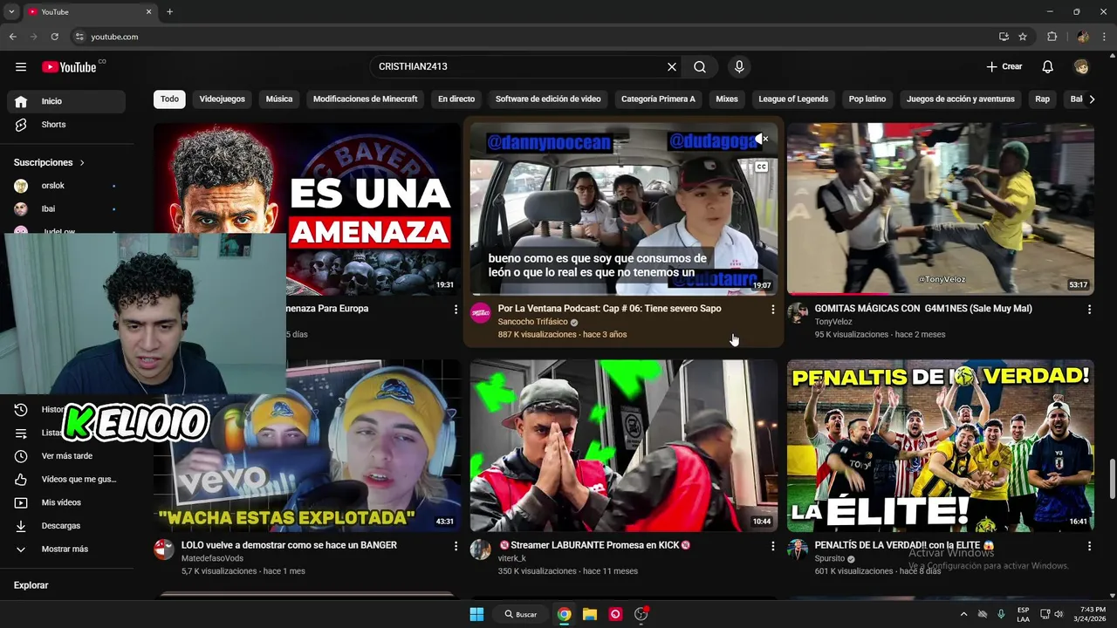Open a new Chrome tab
Image resolution: width=1117 pixels, height=628 pixels.
[169, 12]
